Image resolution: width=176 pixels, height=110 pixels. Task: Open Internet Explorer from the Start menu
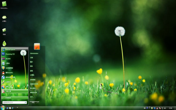click(x=15, y=49)
